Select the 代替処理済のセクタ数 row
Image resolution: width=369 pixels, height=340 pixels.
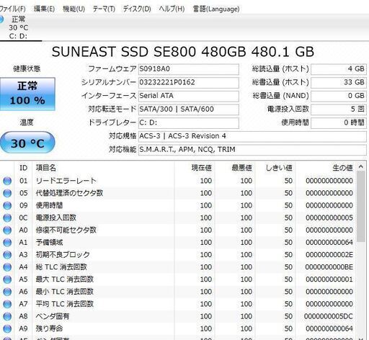point(178,193)
